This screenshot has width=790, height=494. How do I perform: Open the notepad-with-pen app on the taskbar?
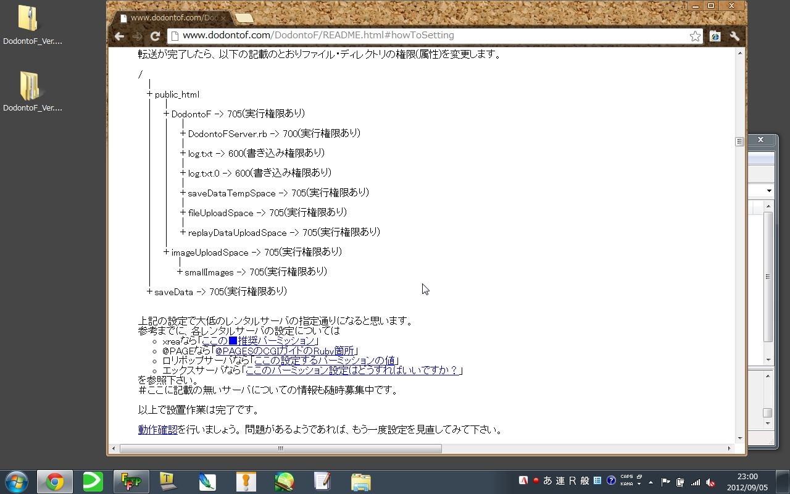click(x=322, y=481)
